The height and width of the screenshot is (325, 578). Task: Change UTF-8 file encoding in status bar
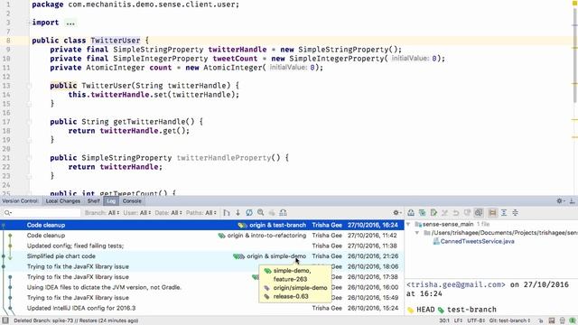pos(476,320)
